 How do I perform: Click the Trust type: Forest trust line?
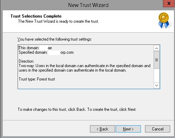coord(37,79)
